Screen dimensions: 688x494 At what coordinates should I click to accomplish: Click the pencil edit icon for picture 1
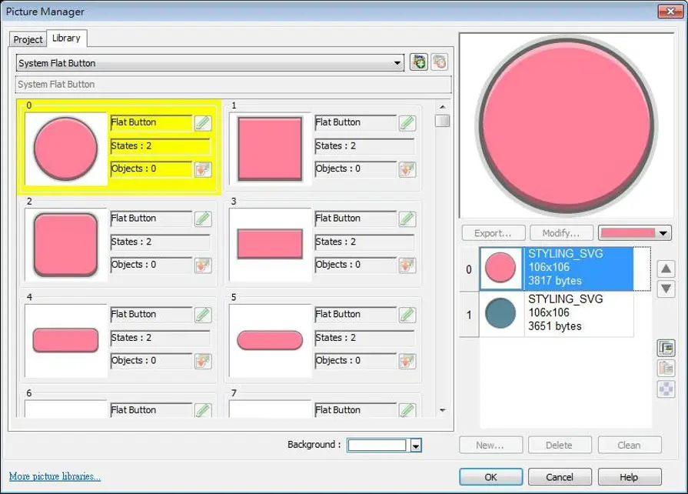click(407, 123)
